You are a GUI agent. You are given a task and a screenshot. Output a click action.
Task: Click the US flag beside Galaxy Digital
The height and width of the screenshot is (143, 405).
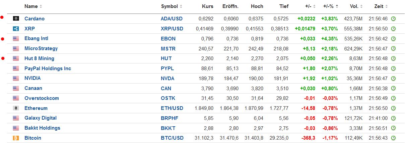click(x=16, y=118)
